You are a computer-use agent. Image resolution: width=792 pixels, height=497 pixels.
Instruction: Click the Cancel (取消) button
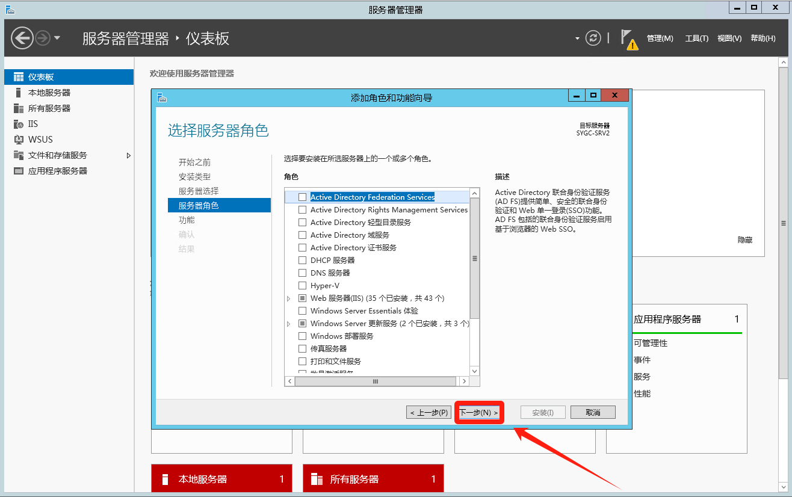[x=593, y=413]
